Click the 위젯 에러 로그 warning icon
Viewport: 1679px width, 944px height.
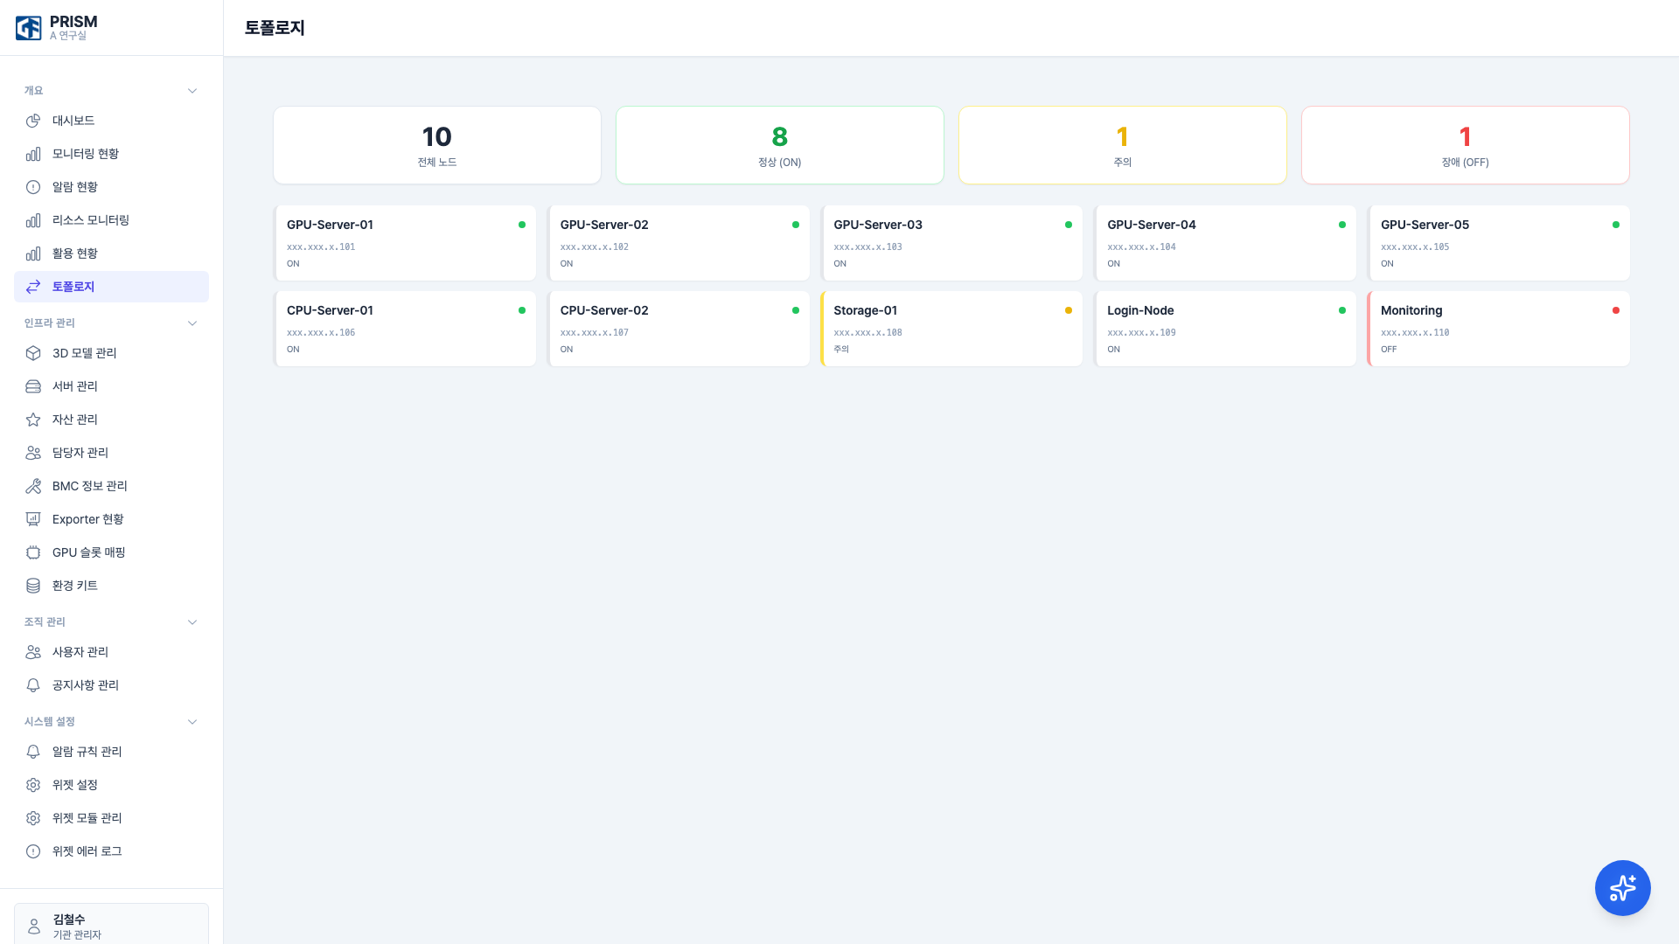(33, 851)
